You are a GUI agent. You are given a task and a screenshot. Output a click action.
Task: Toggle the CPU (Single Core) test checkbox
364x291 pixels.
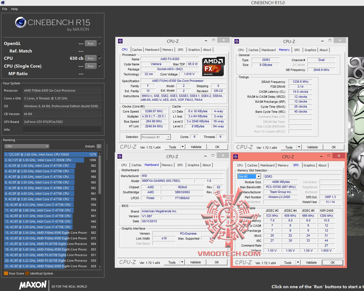[100, 66]
